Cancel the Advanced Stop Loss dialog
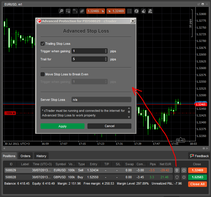 coord(109,126)
